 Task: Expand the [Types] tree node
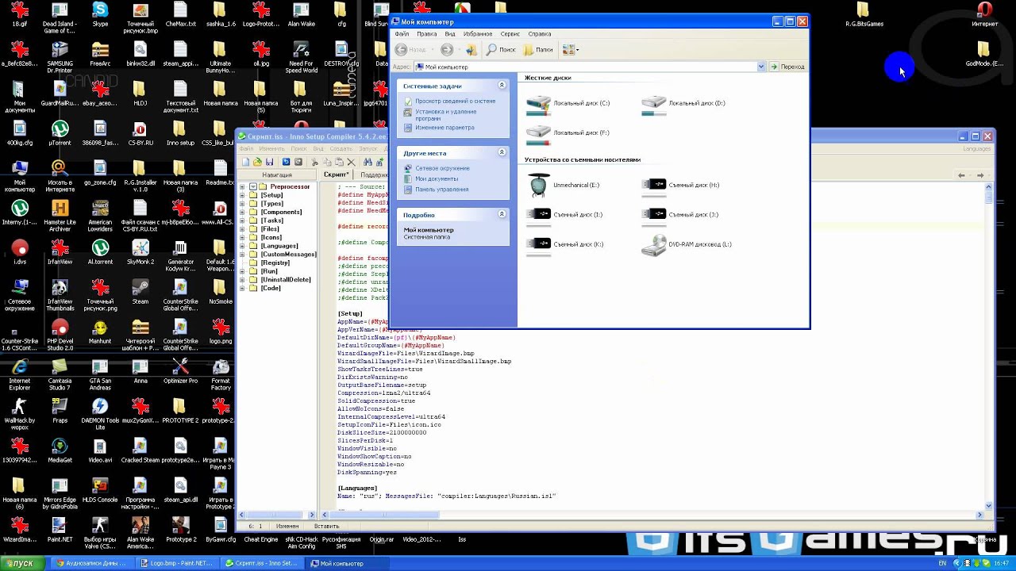click(x=243, y=204)
